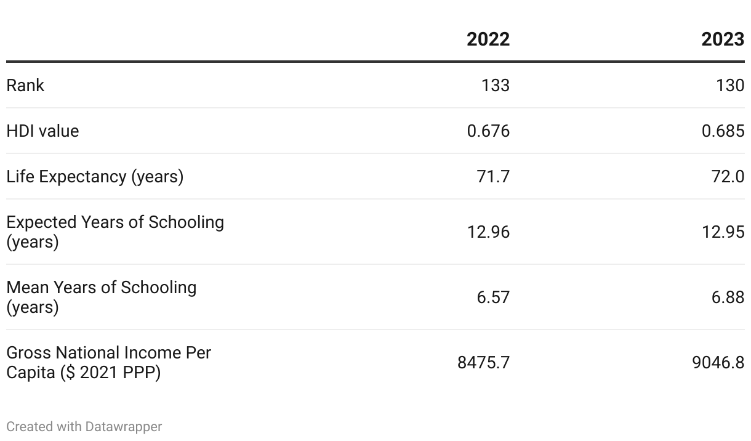Click Gross National Income Per Capita label
751x441 pixels.
point(109,362)
